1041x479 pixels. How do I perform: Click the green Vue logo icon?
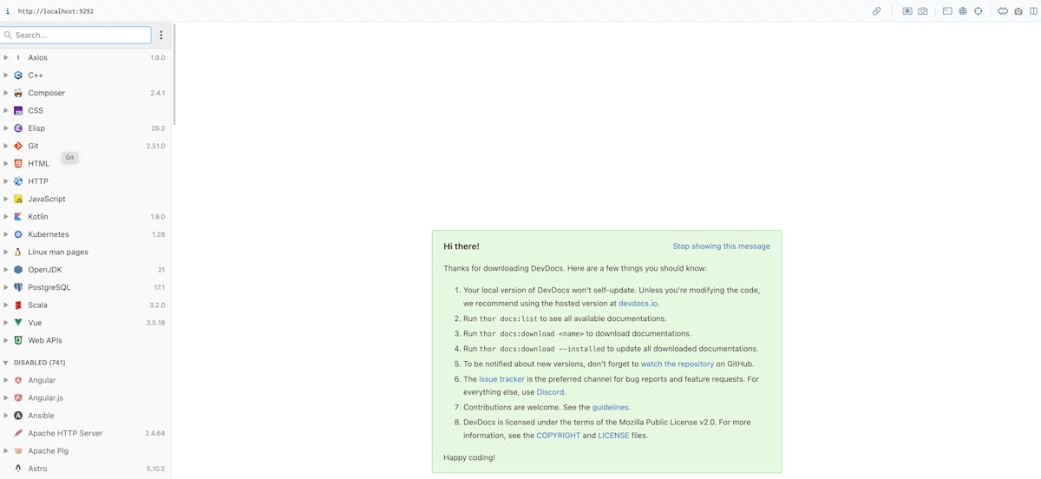pyautogui.click(x=18, y=323)
